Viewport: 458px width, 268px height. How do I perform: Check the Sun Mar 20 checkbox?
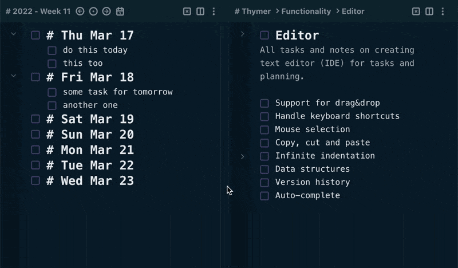[35, 135]
